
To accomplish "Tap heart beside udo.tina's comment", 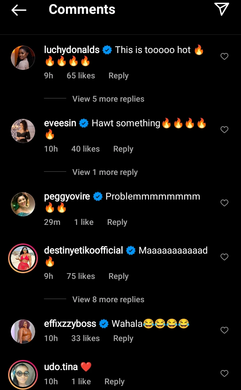I will point(224,373).
